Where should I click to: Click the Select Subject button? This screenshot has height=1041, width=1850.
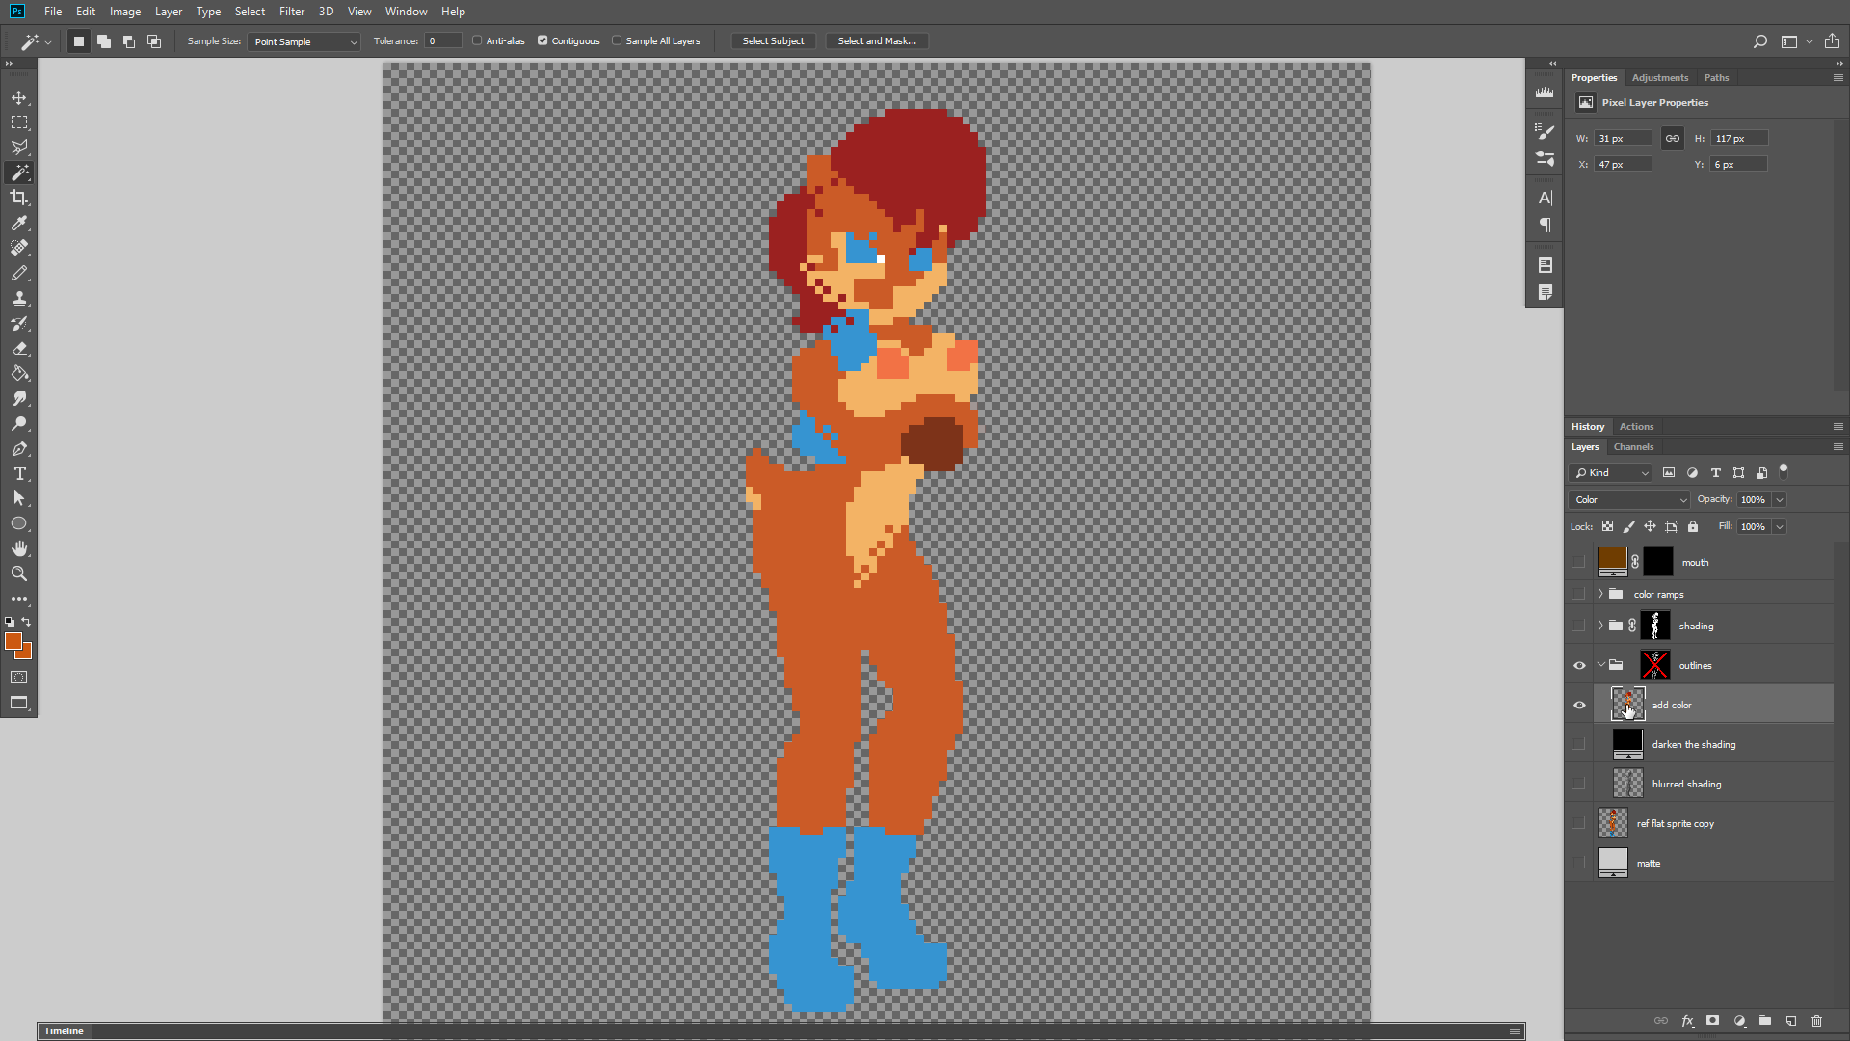(x=773, y=40)
